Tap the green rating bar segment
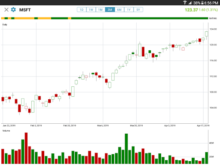The height and width of the screenshot is (165, 220). pos(140,18)
